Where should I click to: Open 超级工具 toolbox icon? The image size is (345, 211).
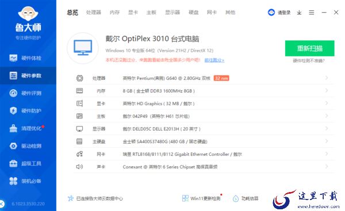[13, 163]
